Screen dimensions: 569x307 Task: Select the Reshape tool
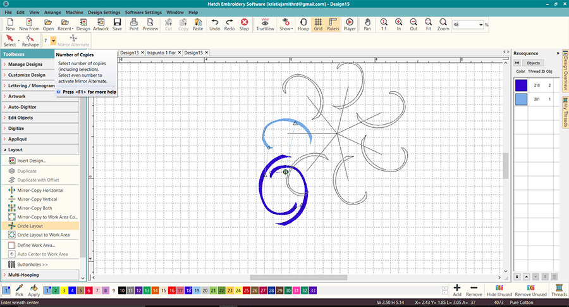click(30, 41)
